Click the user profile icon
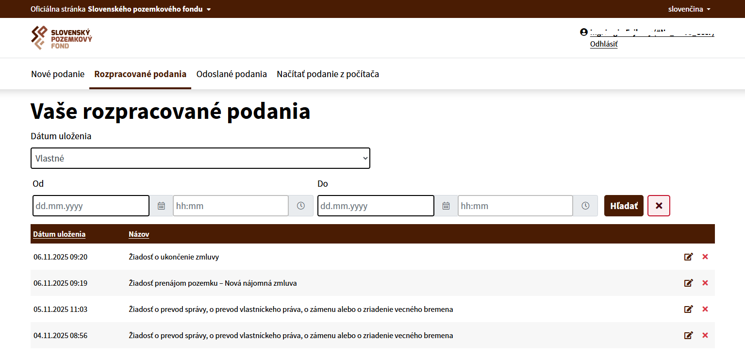745x358 pixels. (583, 32)
